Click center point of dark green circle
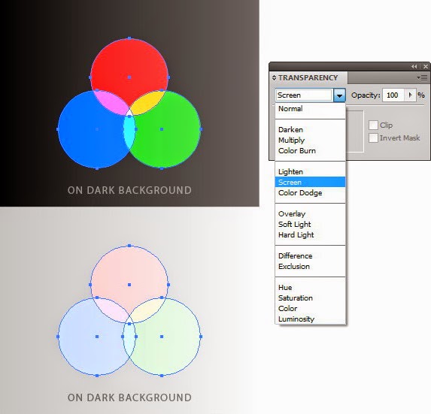This screenshot has height=414, width=431. click(x=162, y=129)
